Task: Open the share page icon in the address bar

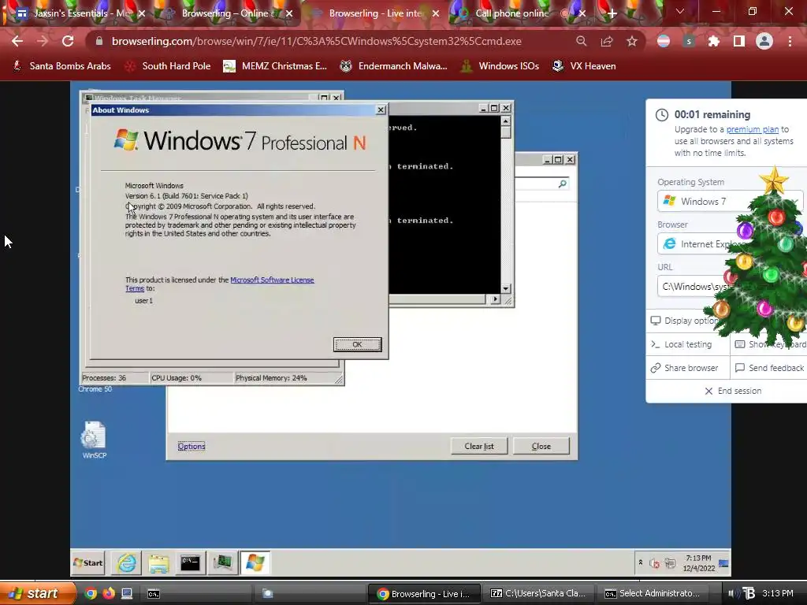Action: tap(607, 41)
